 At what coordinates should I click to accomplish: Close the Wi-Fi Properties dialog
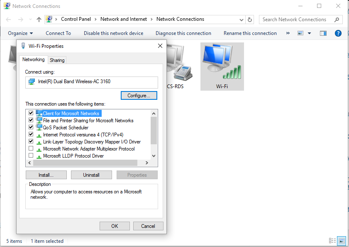click(x=160, y=46)
